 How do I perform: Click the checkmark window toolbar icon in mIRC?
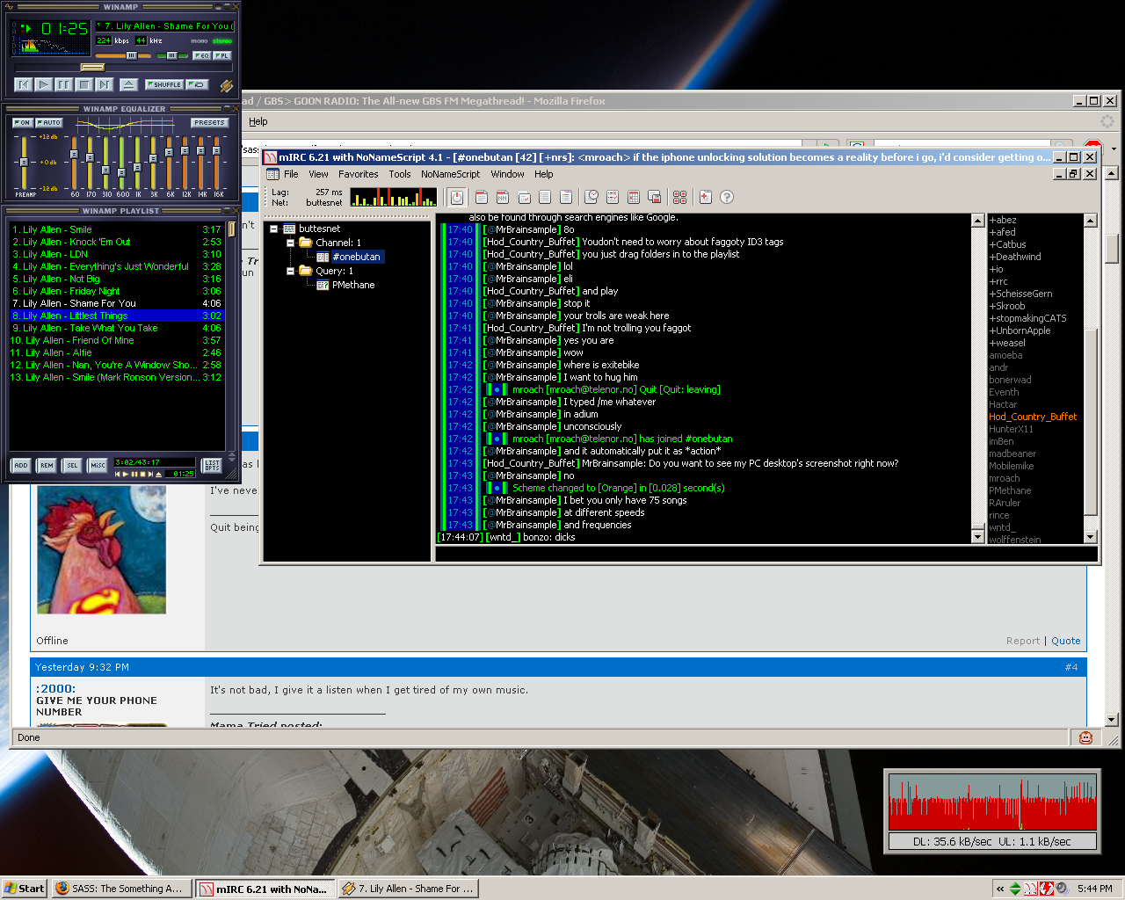click(524, 197)
